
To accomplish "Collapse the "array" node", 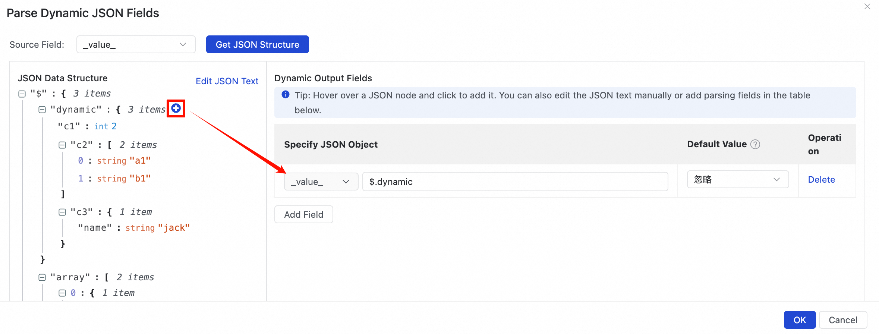I will 42,277.
